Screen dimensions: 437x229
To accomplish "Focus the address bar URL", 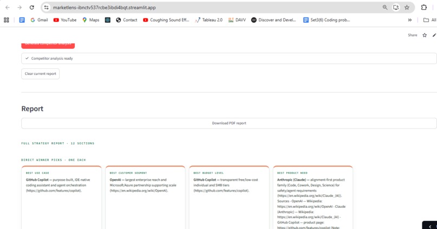I will click(x=104, y=8).
